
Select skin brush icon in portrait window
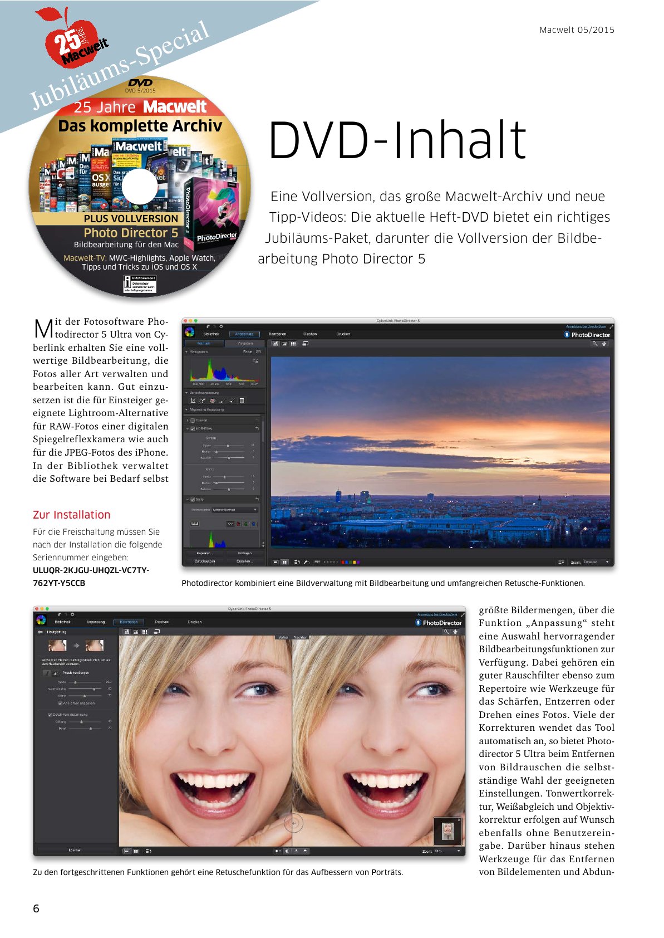click(47, 673)
